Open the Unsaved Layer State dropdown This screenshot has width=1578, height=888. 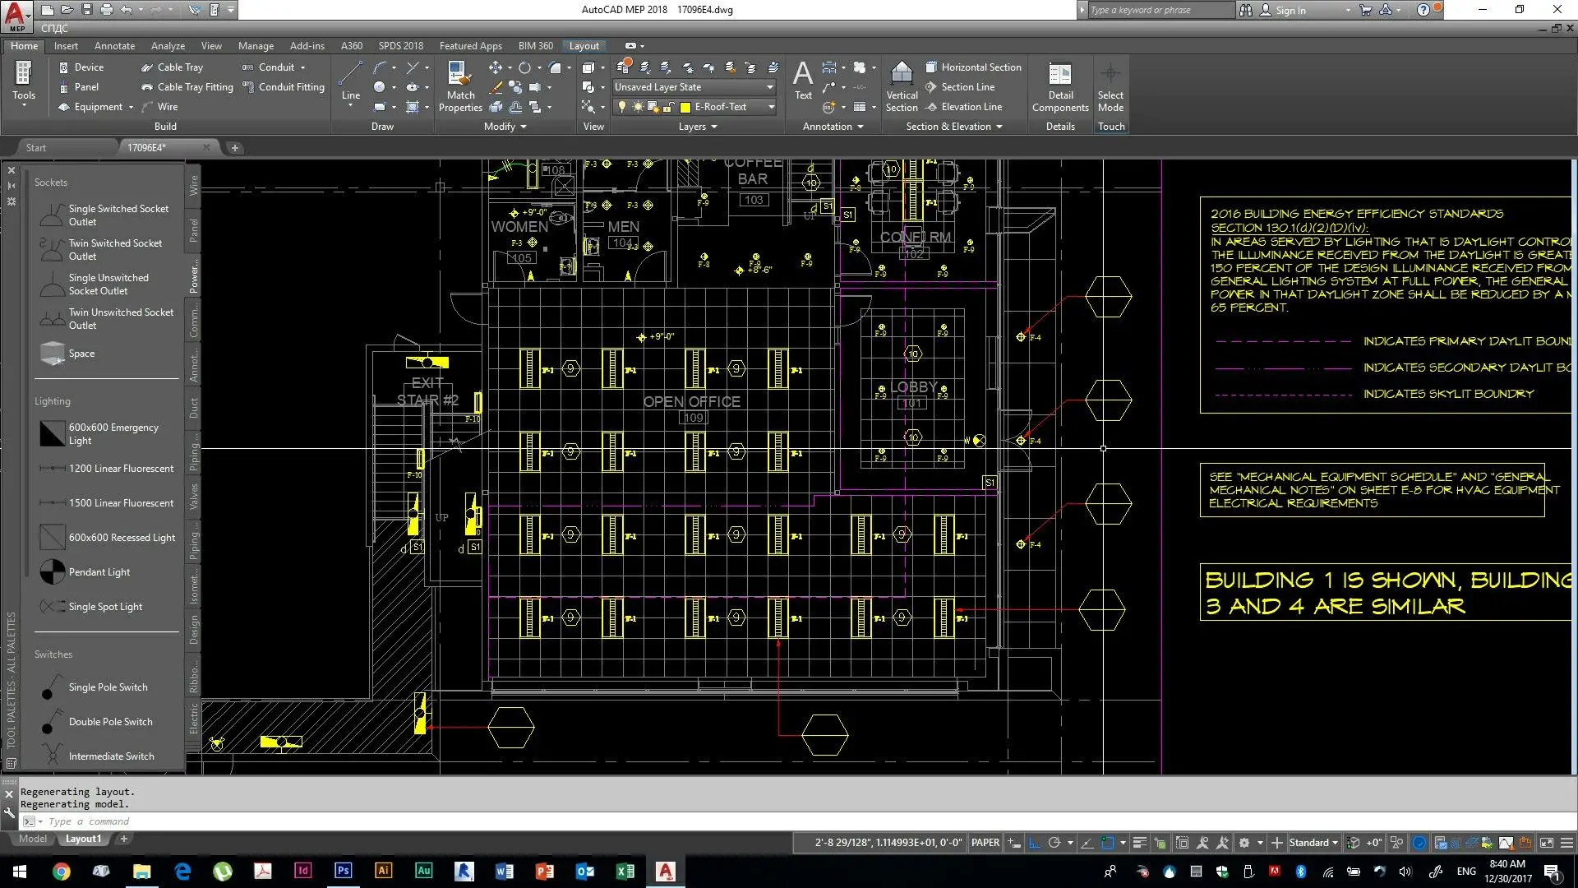pos(694,87)
